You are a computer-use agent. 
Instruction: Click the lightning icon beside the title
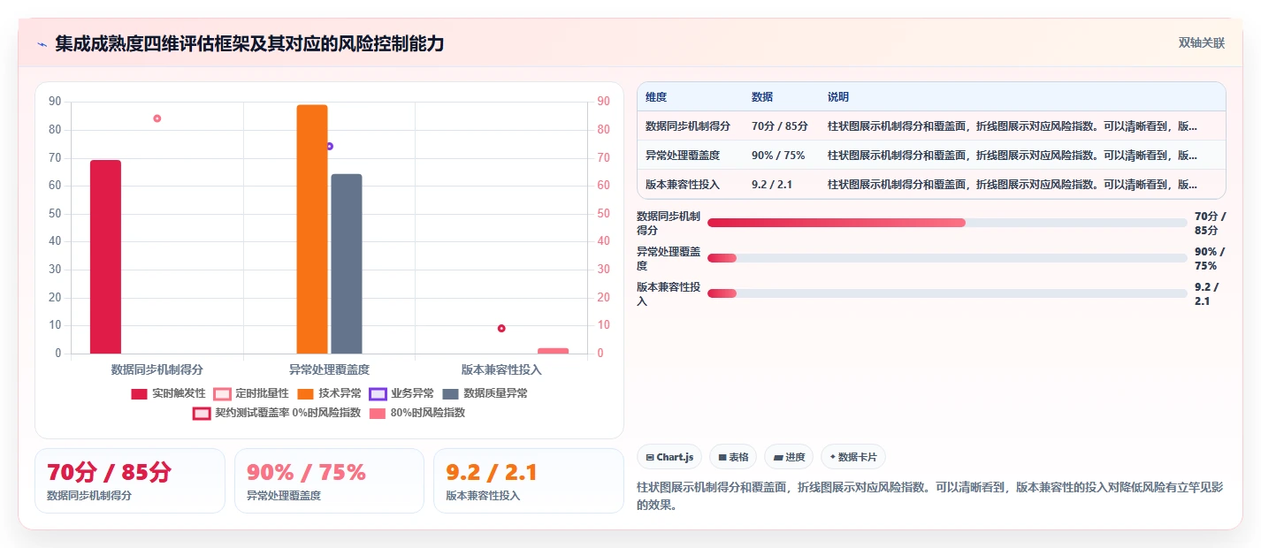pyautogui.click(x=42, y=44)
